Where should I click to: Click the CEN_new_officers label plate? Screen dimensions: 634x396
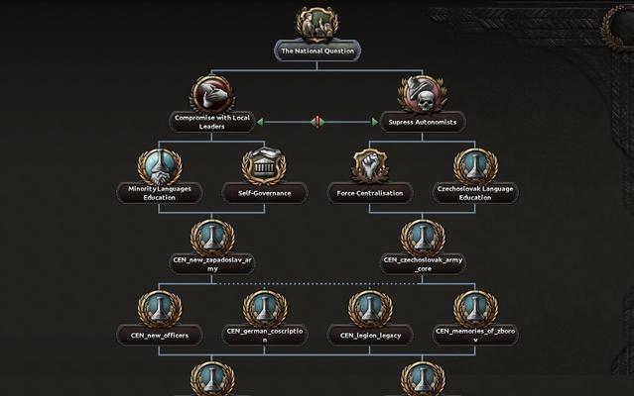[x=160, y=335]
